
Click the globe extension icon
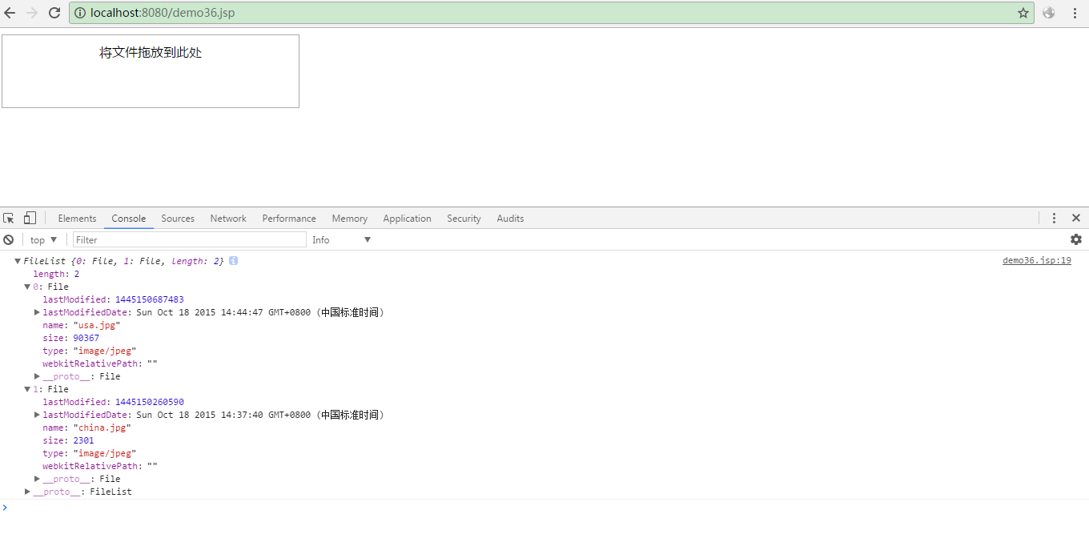[1049, 13]
